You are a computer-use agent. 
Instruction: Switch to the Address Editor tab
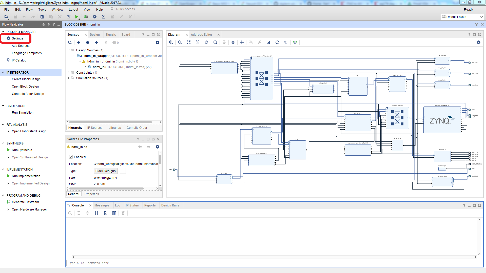coord(202,35)
